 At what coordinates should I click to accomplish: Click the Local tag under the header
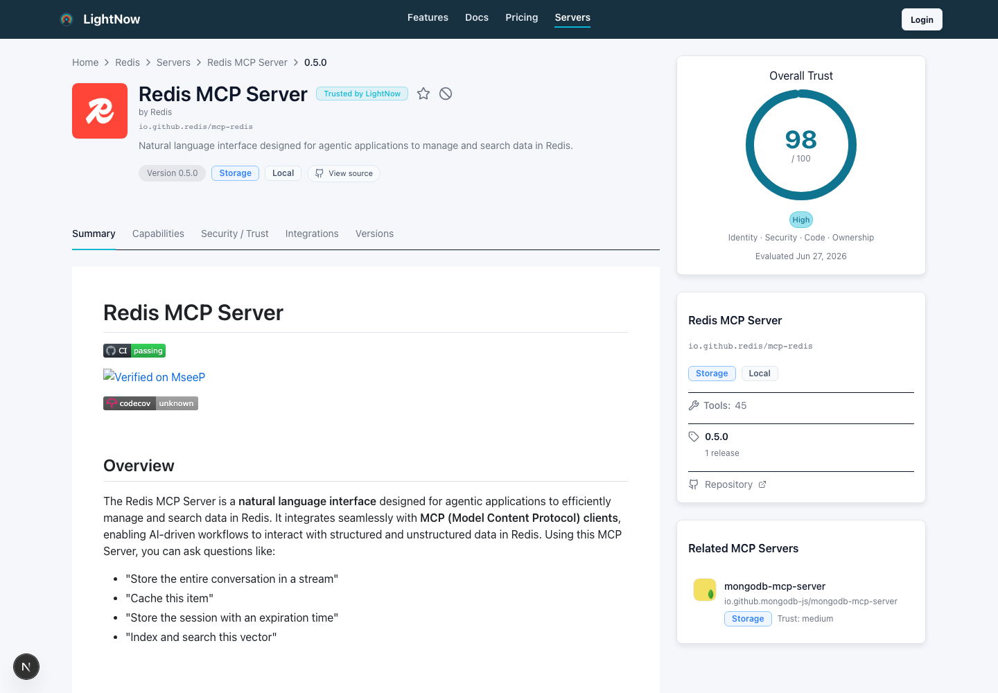pos(283,173)
